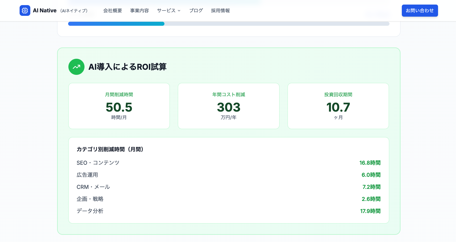Click the お問い合わせ button

[x=420, y=10]
